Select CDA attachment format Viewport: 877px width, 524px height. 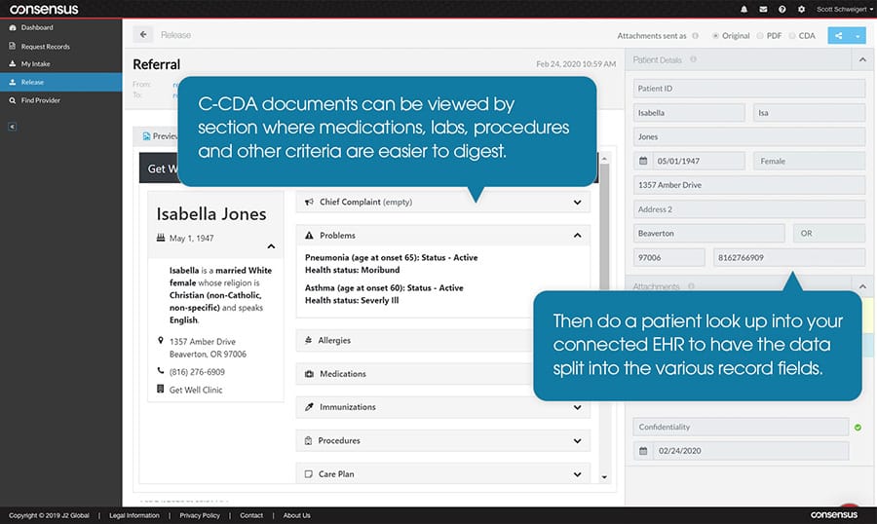click(792, 36)
